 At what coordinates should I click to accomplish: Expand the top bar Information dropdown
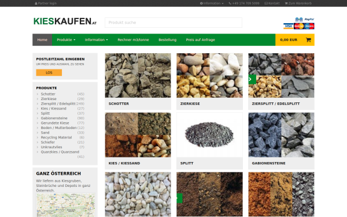(212, 3)
